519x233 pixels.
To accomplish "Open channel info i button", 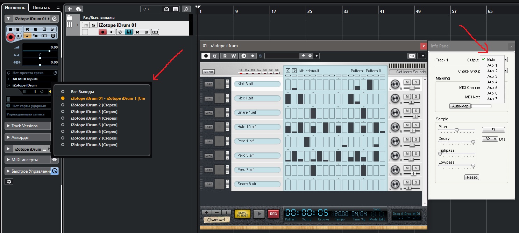I will (226, 212).
